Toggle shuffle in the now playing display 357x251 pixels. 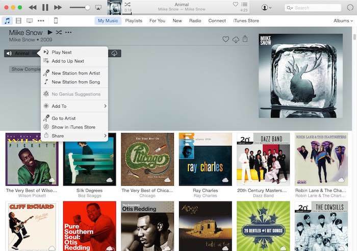(x=127, y=4)
